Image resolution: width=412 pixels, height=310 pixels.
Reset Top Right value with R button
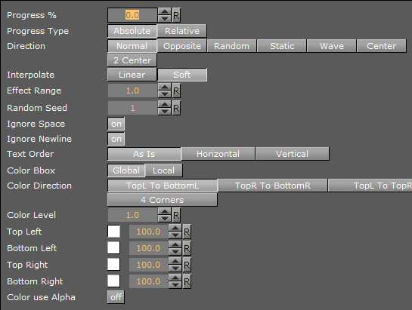(x=187, y=265)
